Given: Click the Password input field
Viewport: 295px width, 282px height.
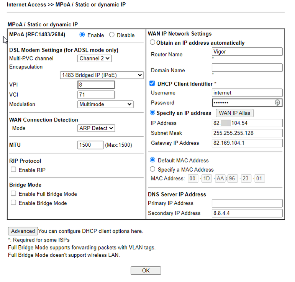Looking at the screenshot, I should [247, 103].
